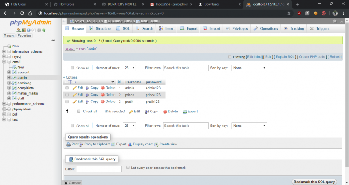Image resolution: width=349 pixels, height=185 pixels.
Task: Select the checkbox for pratik row
Action: click(67, 102)
